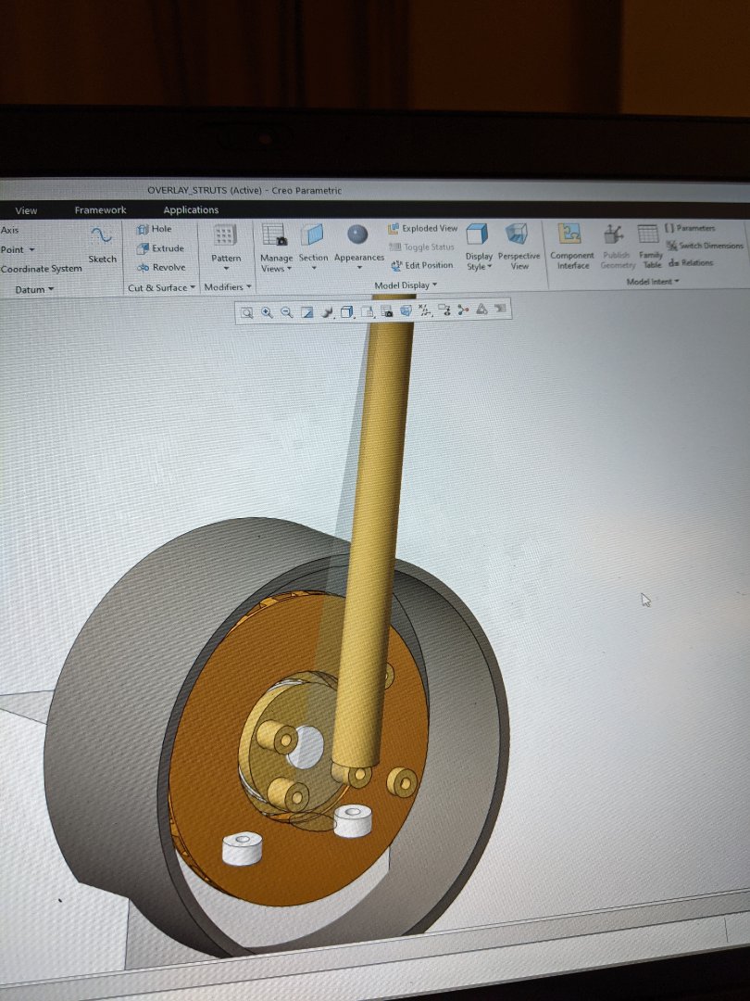750x1001 pixels.
Task: Click the Axis datum command
Action: (x=9, y=230)
